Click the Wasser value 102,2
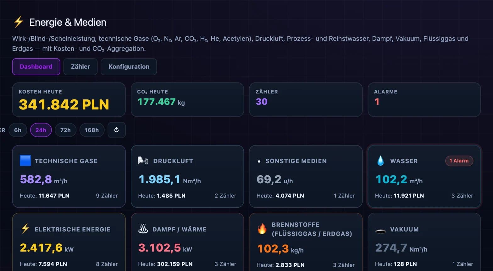 tap(391, 179)
